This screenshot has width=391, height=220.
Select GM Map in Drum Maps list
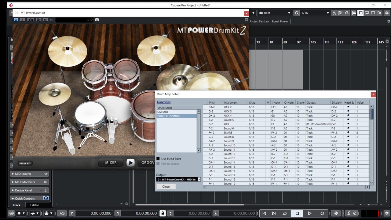[x=176, y=112]
